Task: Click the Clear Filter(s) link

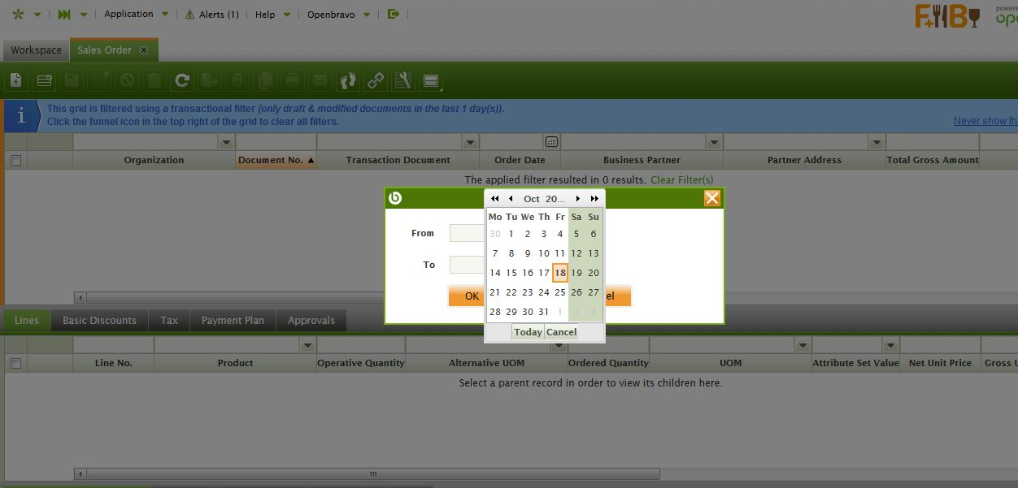Action: [682, 180]
